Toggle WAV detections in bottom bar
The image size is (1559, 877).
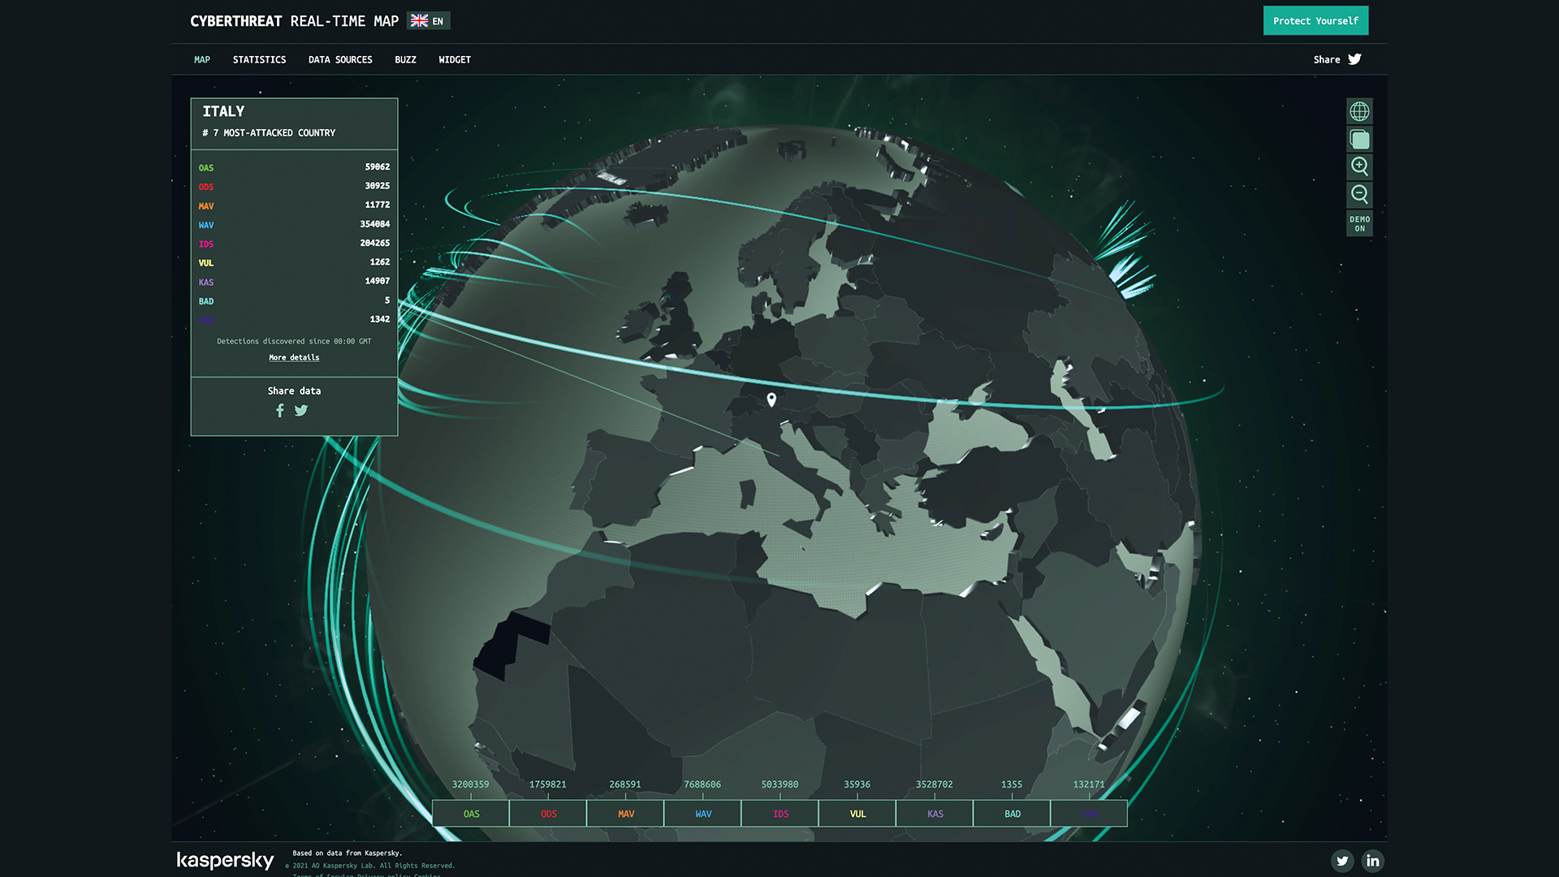702,814
